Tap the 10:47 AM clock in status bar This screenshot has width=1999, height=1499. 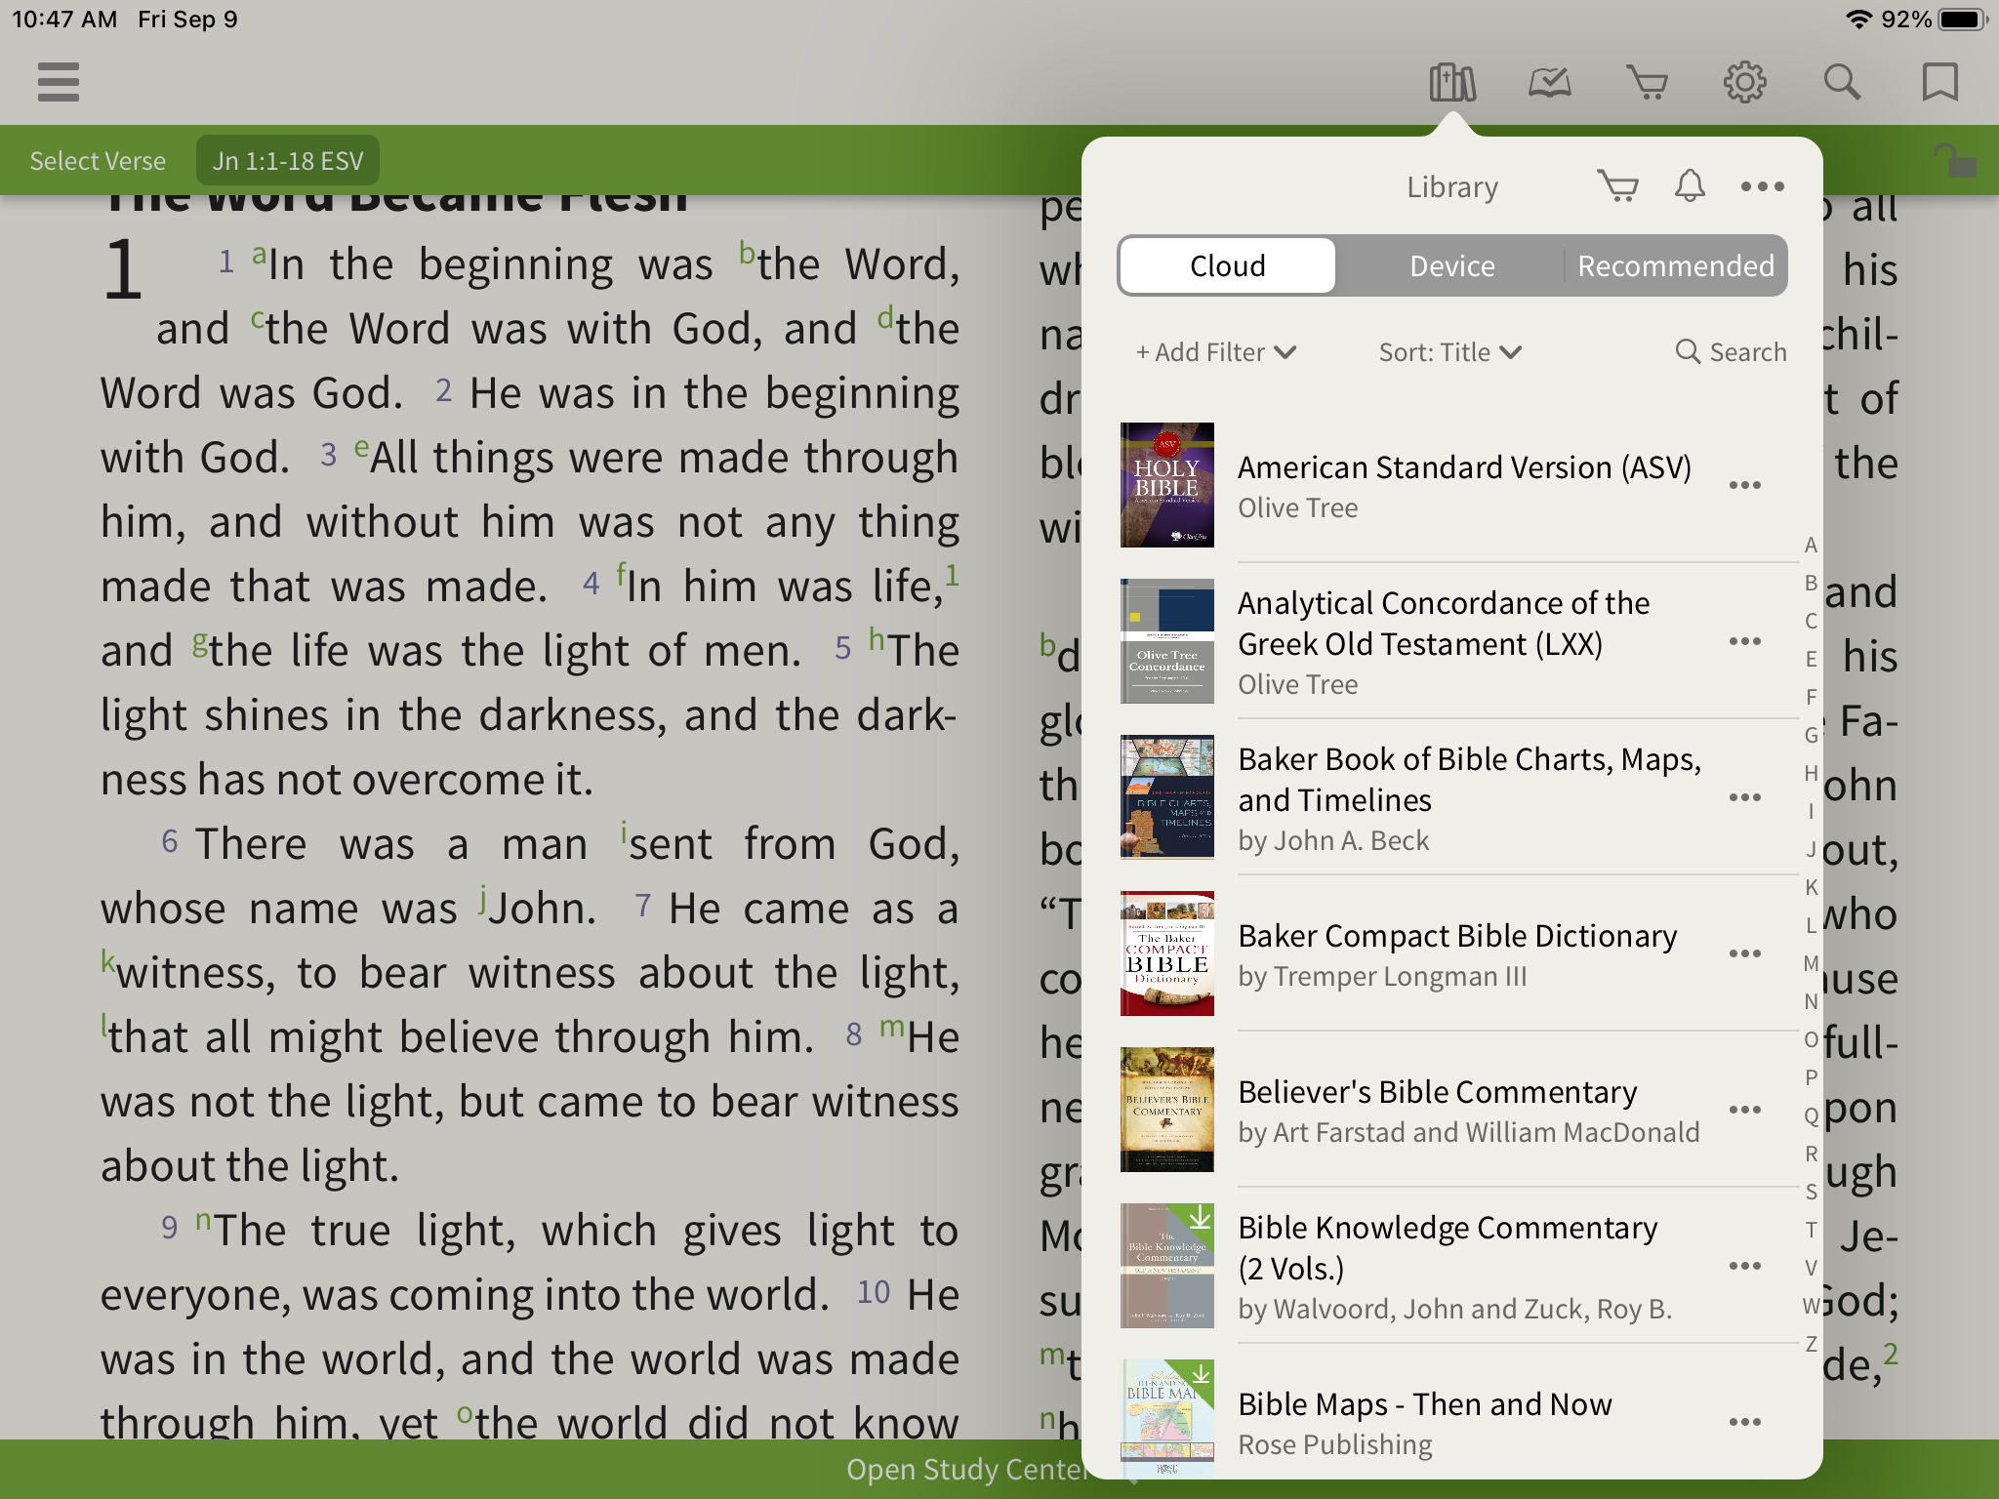[64, 20]
